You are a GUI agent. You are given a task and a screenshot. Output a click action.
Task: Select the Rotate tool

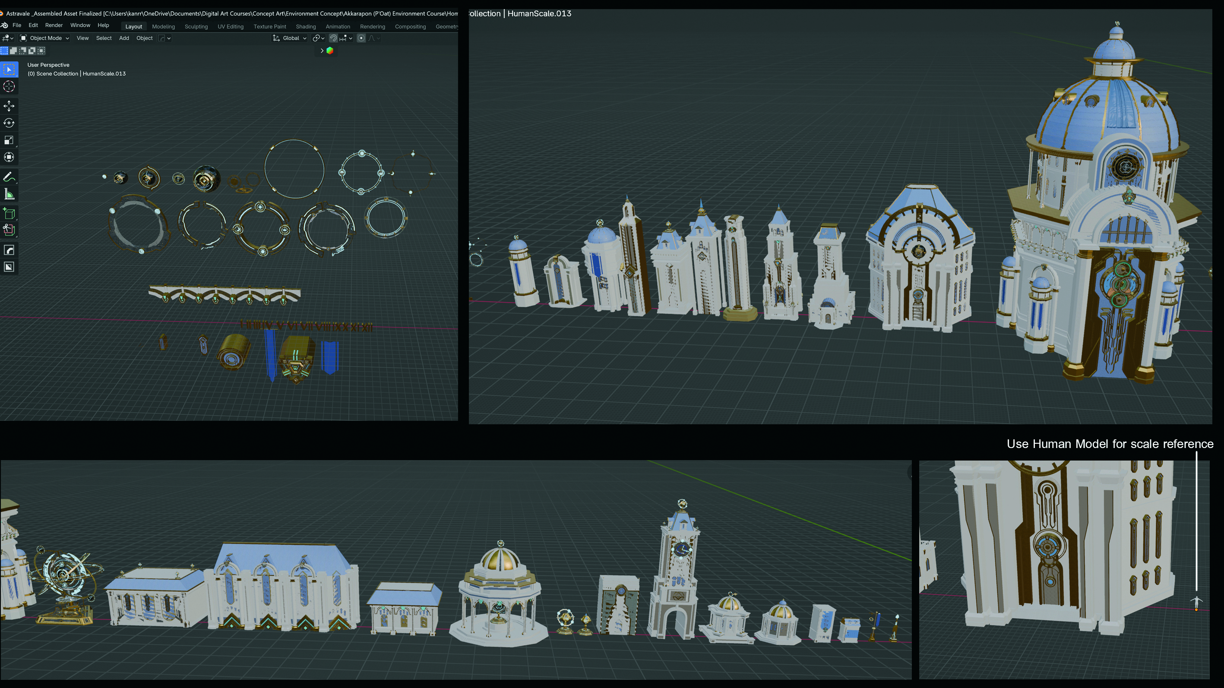[x=9, y=123]
